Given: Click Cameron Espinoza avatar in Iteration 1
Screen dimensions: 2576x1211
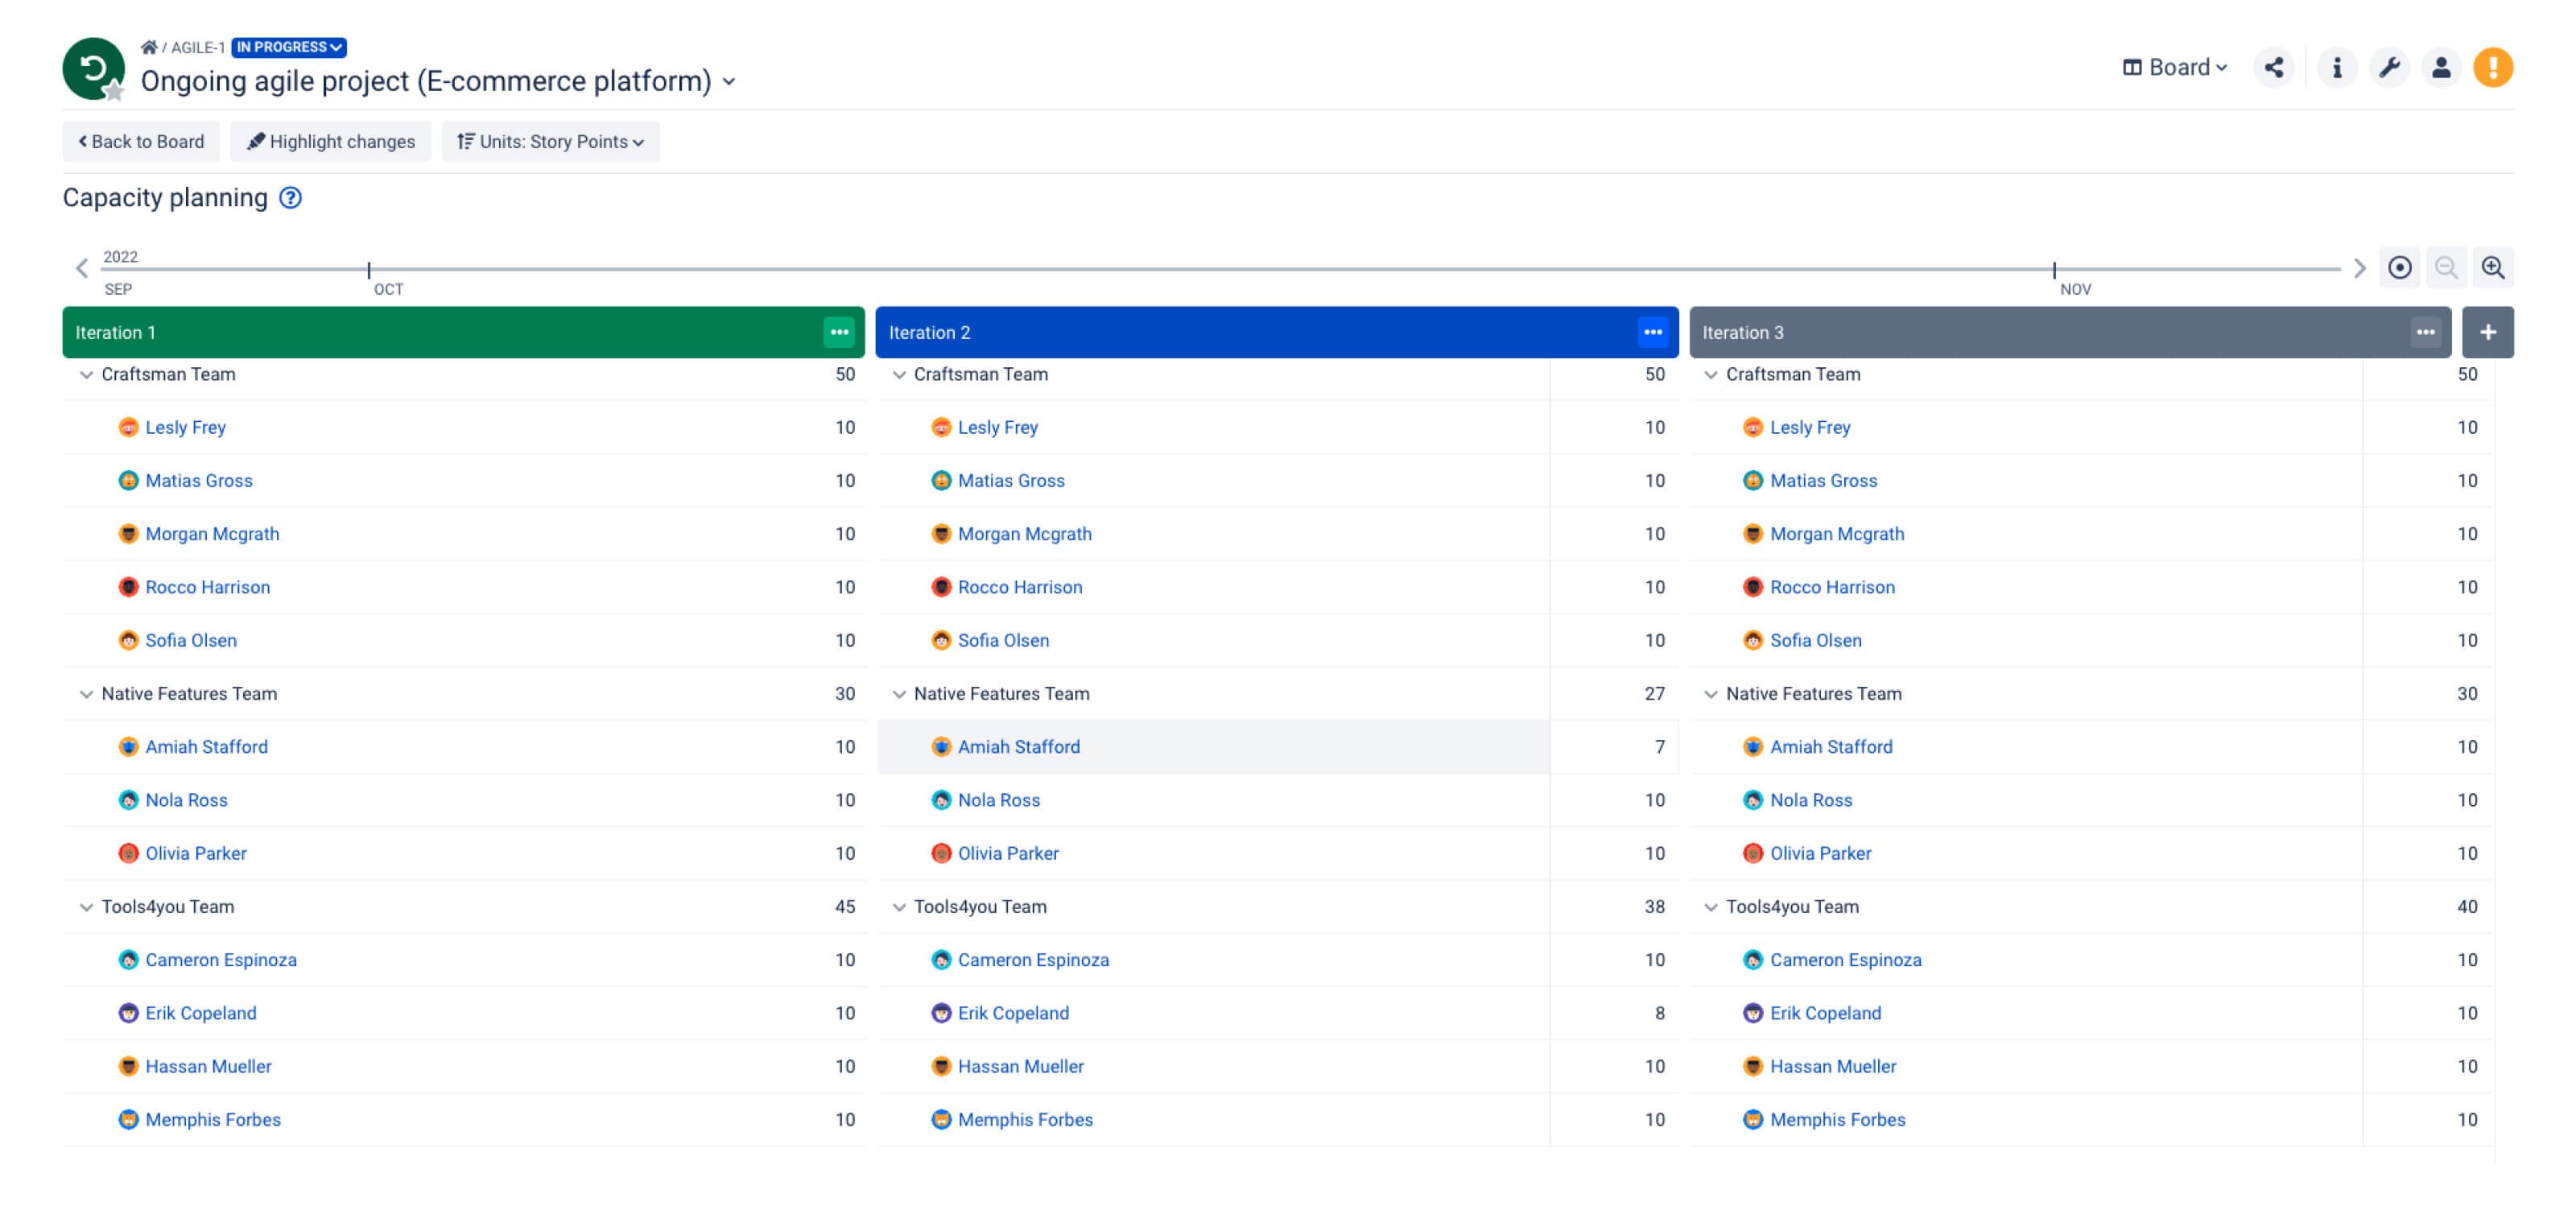Looking at the screenshot, I should click(x=128, y=960).
